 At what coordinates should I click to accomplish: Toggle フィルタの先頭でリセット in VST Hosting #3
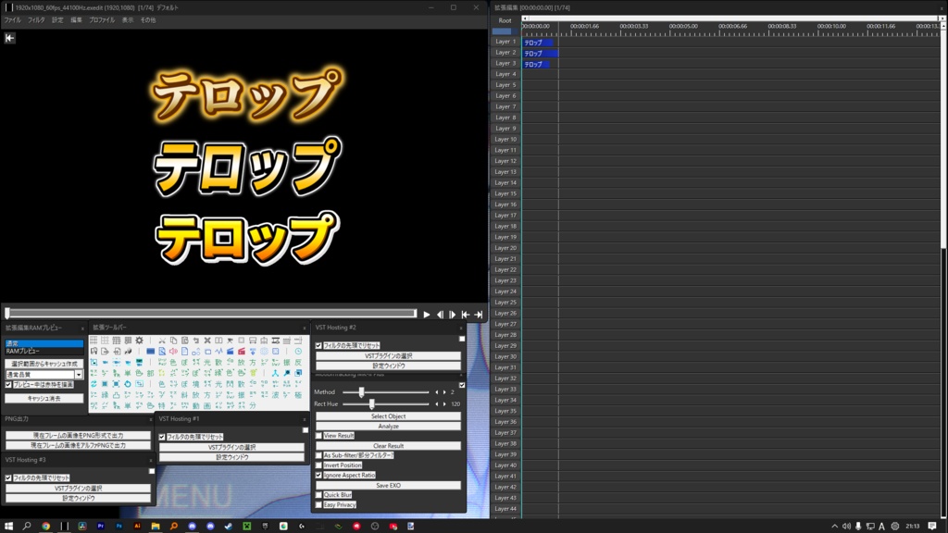point(8,478)
